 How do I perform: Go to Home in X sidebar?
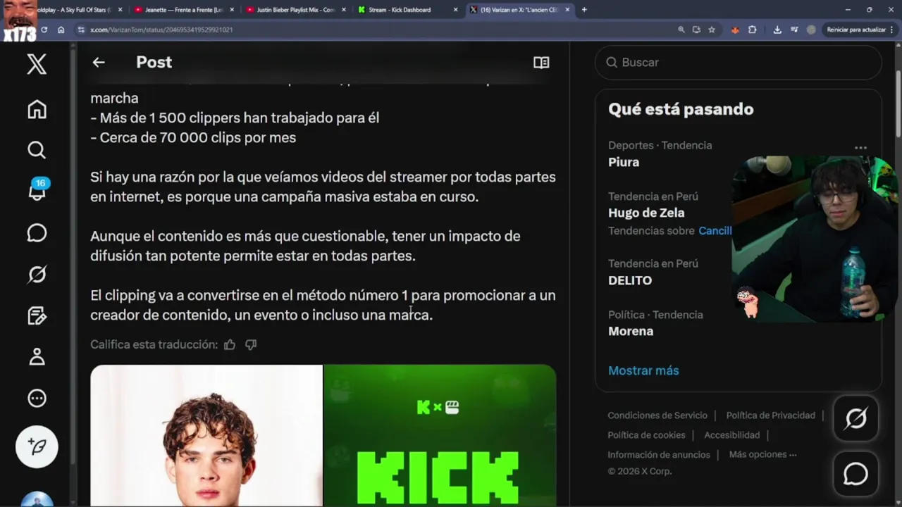pos(37,109)
